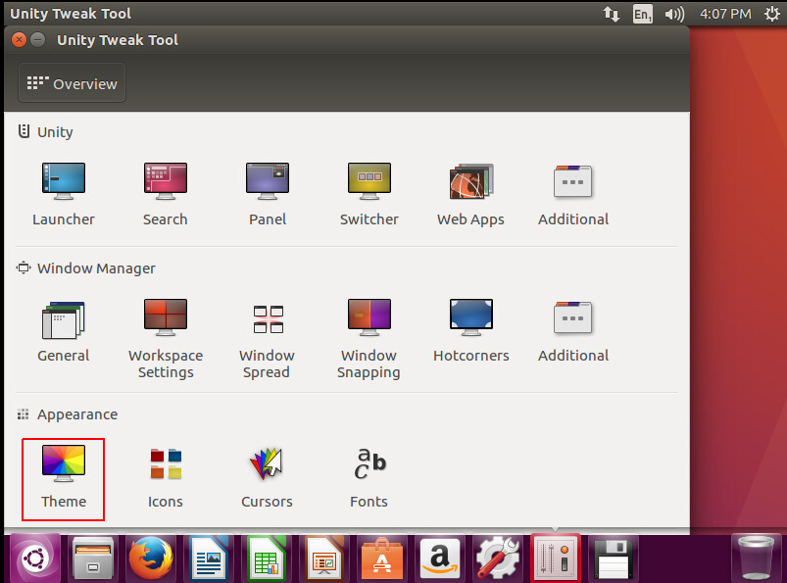Screen dimensions: 787x583
Task: Open System Settings from the dock
Action: click(x=498, y=558)
